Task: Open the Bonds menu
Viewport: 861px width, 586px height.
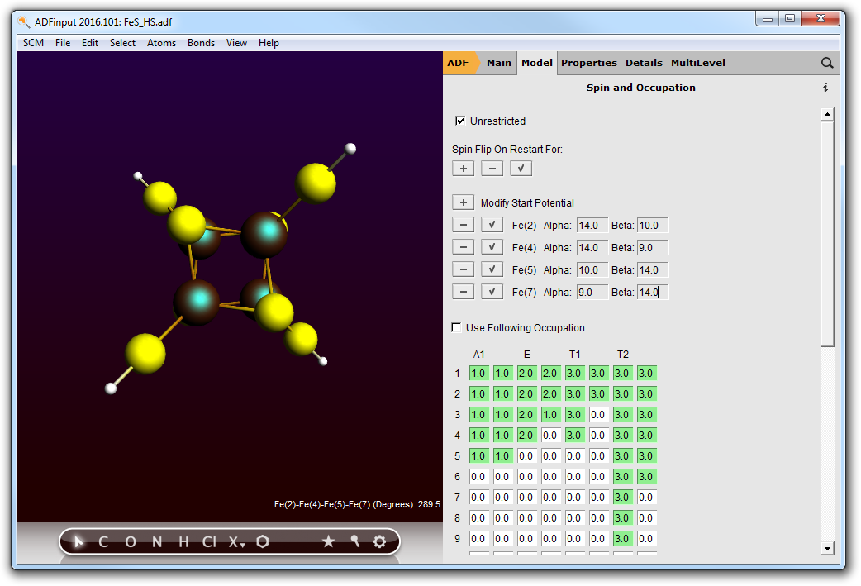Action: click(201, 43)
